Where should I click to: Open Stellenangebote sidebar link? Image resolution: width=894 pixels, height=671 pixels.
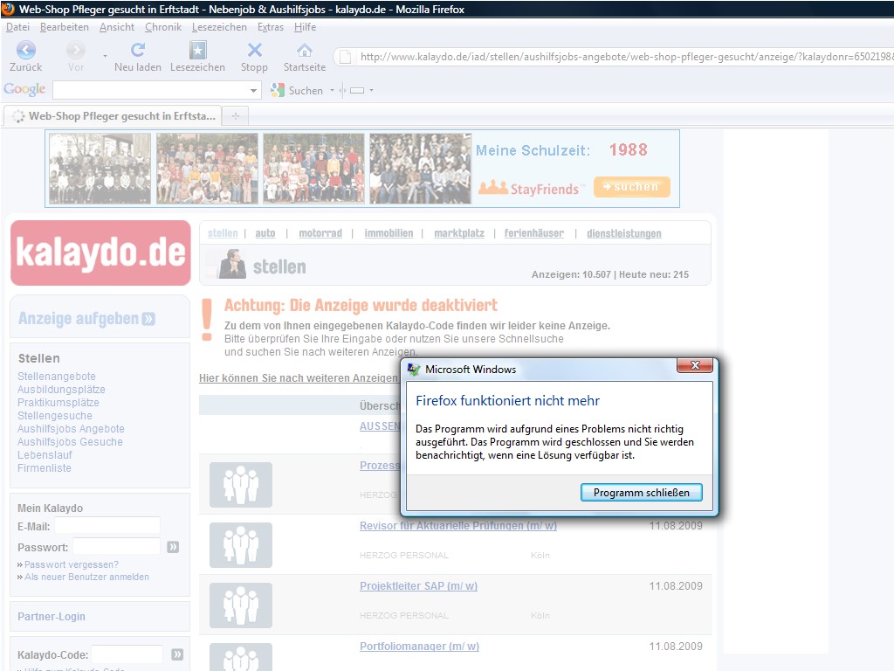57,377
